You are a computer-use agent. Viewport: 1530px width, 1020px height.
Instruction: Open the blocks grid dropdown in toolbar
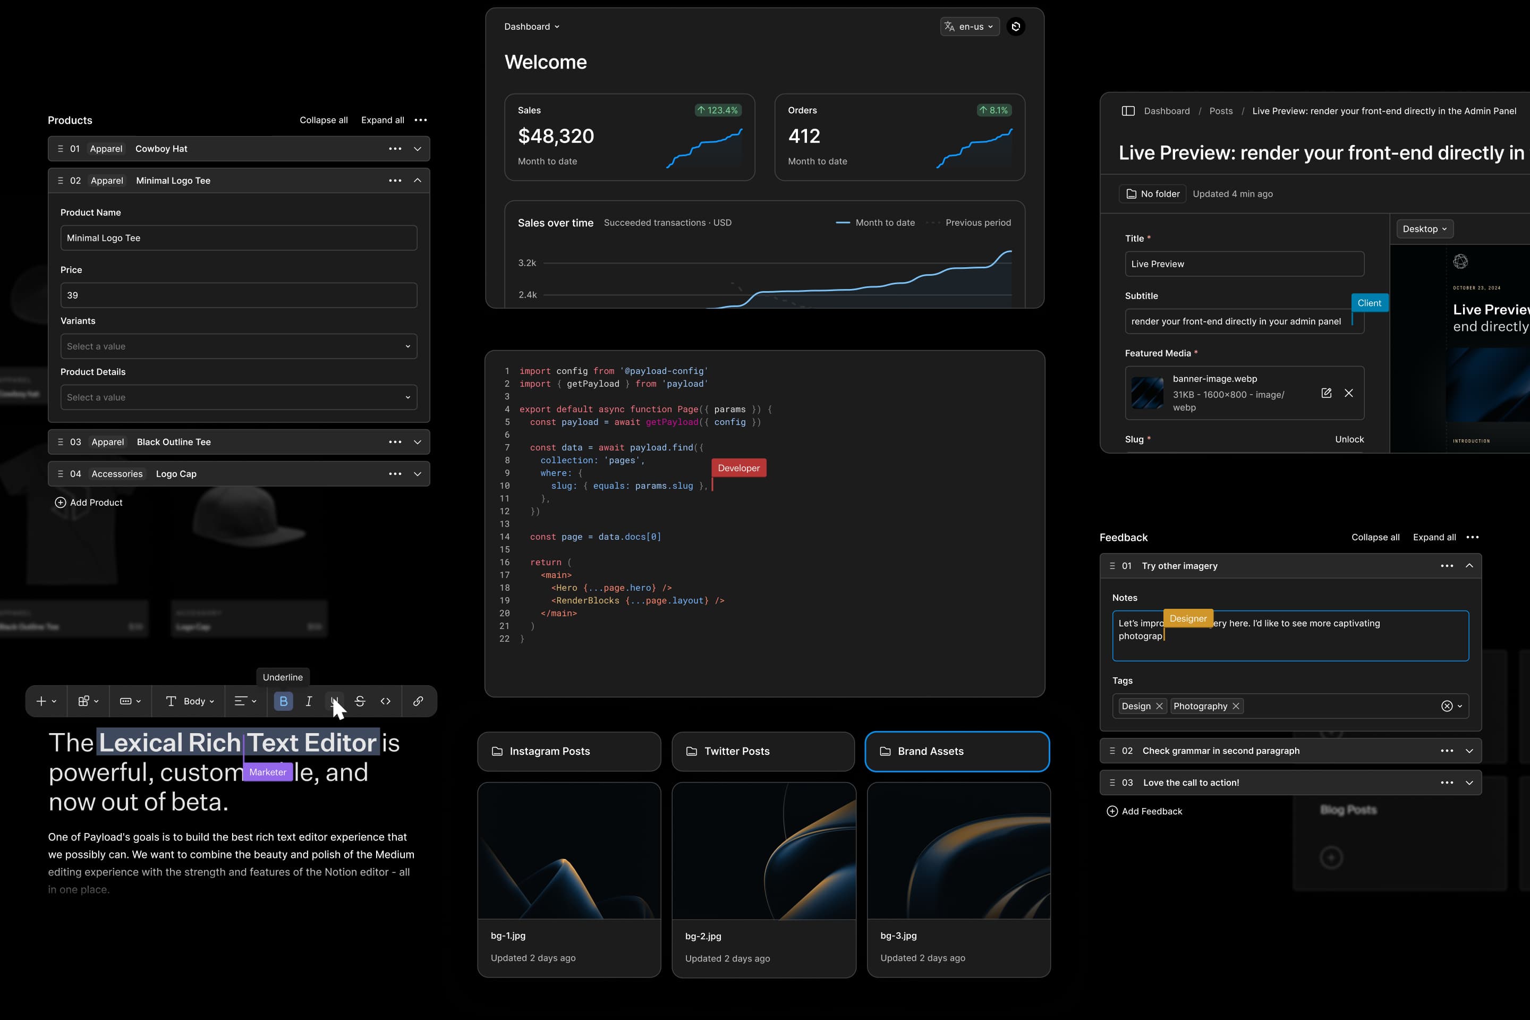coord(89,701)
